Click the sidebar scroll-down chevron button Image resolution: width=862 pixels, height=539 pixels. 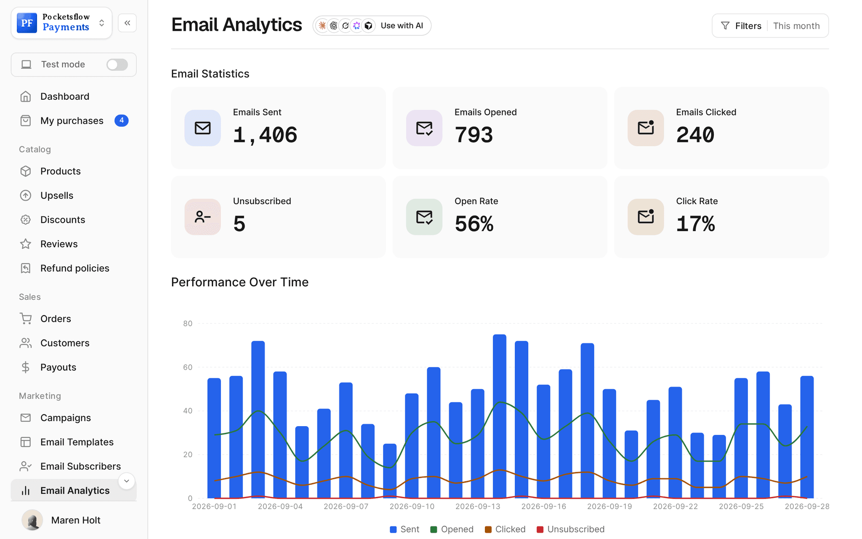126,481
